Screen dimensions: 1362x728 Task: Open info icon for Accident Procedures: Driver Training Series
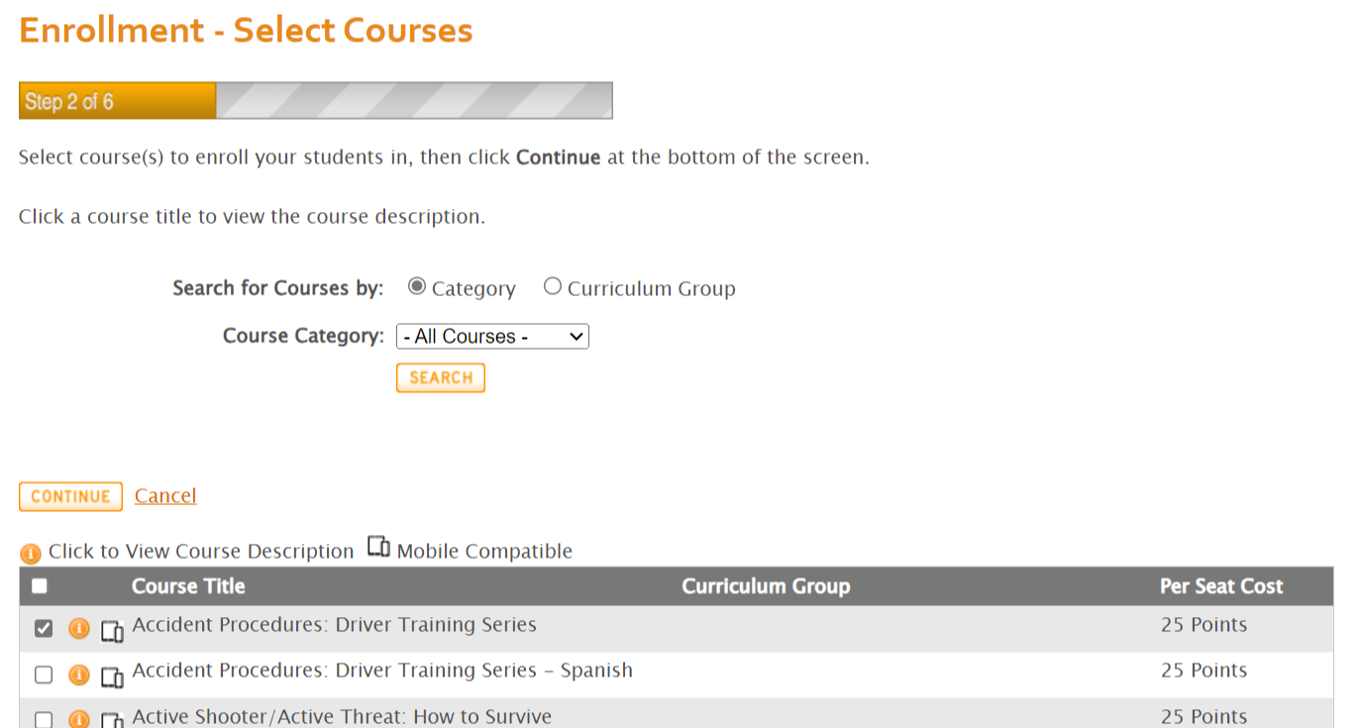[79, 628]
